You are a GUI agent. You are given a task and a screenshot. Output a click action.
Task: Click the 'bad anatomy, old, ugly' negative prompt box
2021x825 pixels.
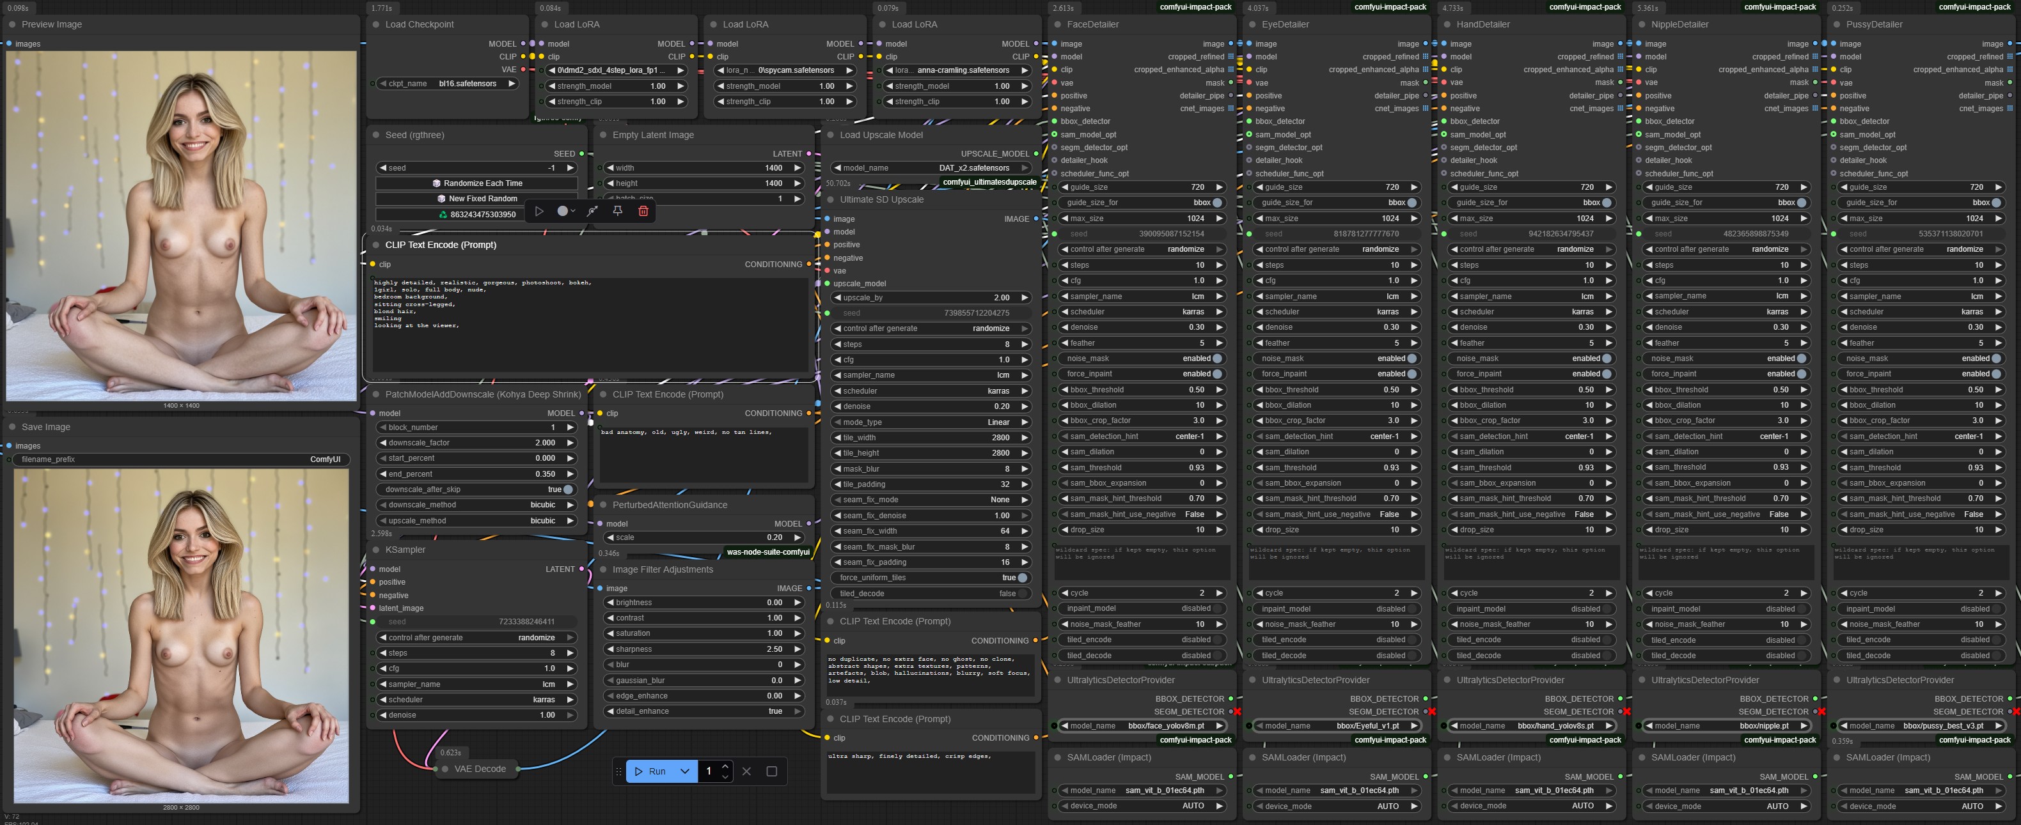point(704,454)
